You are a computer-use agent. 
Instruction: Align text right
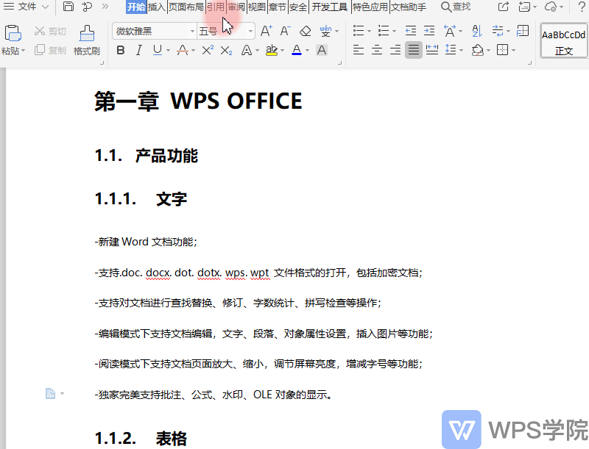[395, 50]
